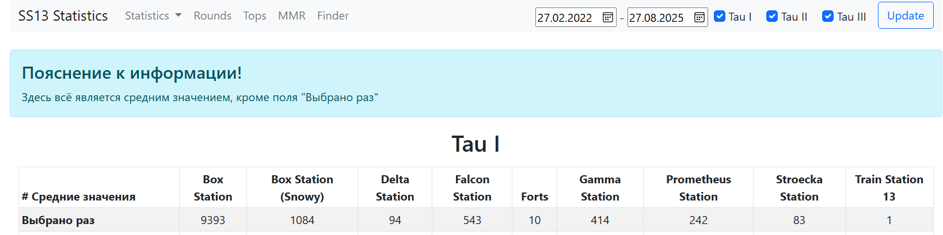The height and width of the screenshot is (235, 943).
Task: Open the end date calendar picker icon
Action: point(699,17)
